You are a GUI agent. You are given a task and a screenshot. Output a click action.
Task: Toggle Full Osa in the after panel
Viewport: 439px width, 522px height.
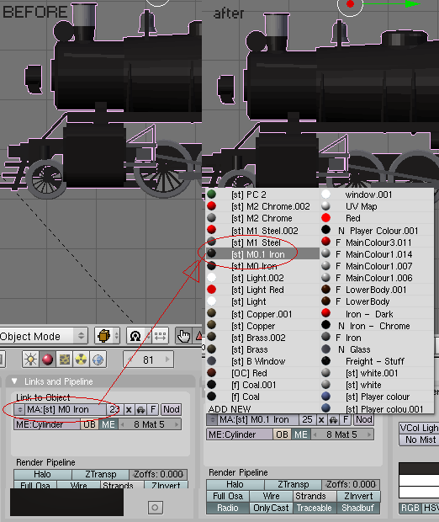pyautogui.click(x=228, y=496)
